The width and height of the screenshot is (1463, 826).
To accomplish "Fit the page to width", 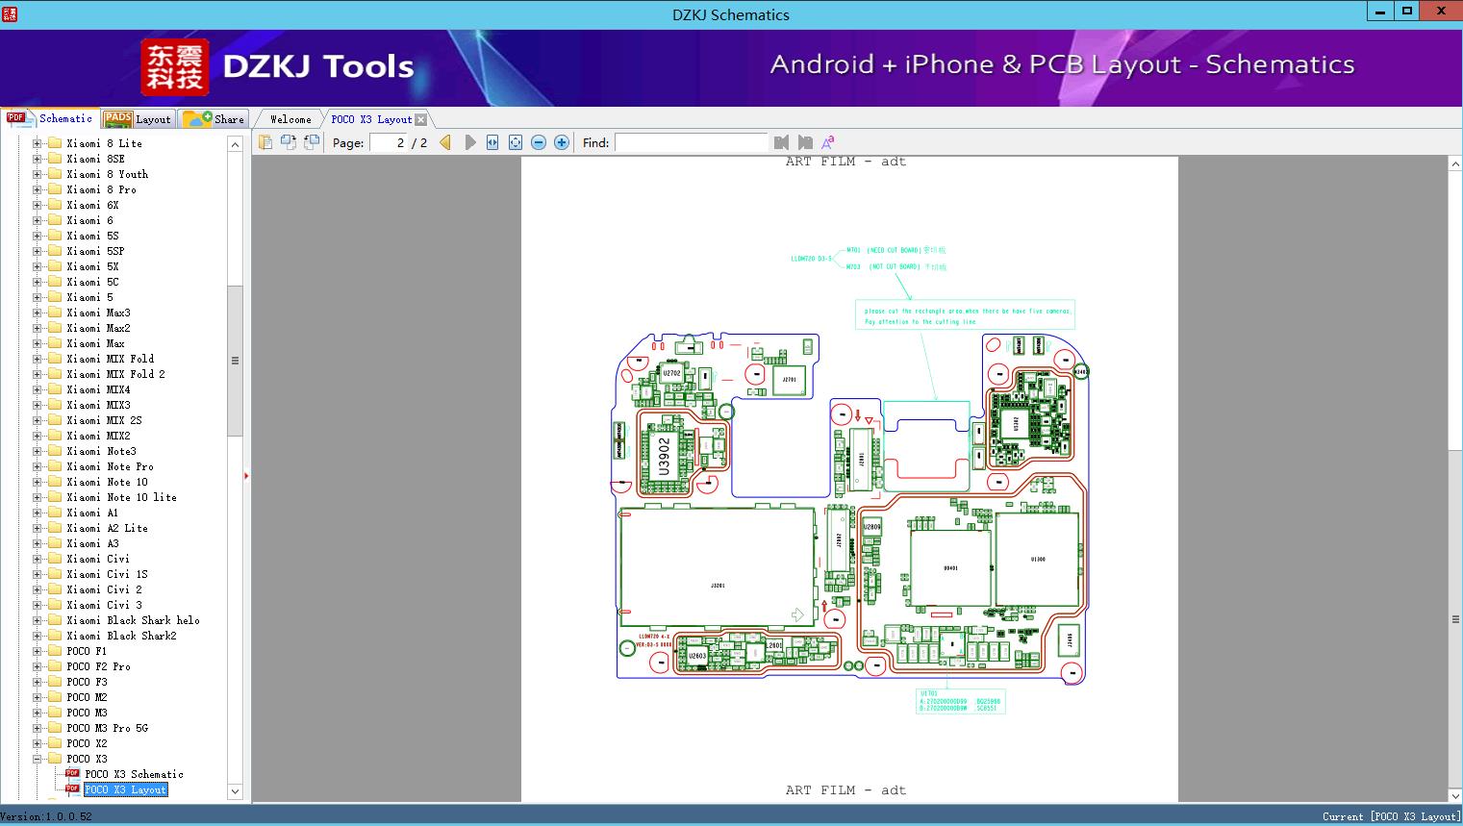I will tap(492, 142).
